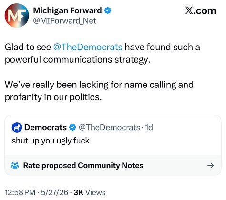Click the @MIForward_Net handle
The width and height of the screenshot is (226, 200).
[64, 21]
